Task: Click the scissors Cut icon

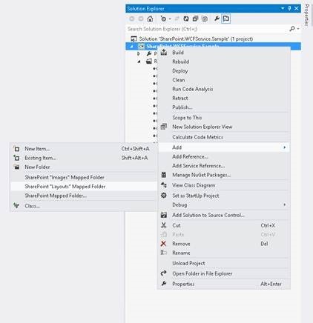Action: tap(164, 225)
